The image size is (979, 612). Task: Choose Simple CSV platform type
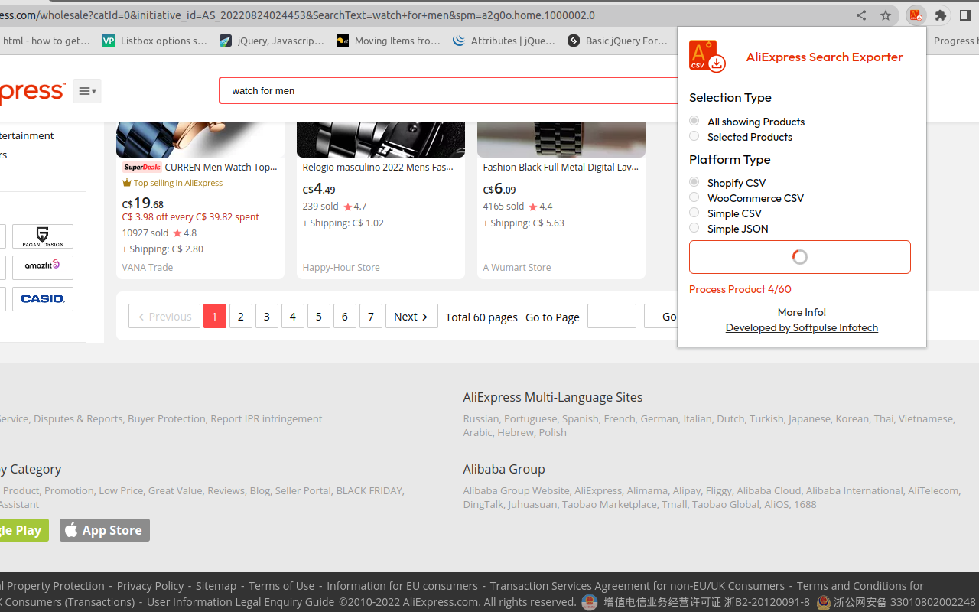click(x=694, y=213)
